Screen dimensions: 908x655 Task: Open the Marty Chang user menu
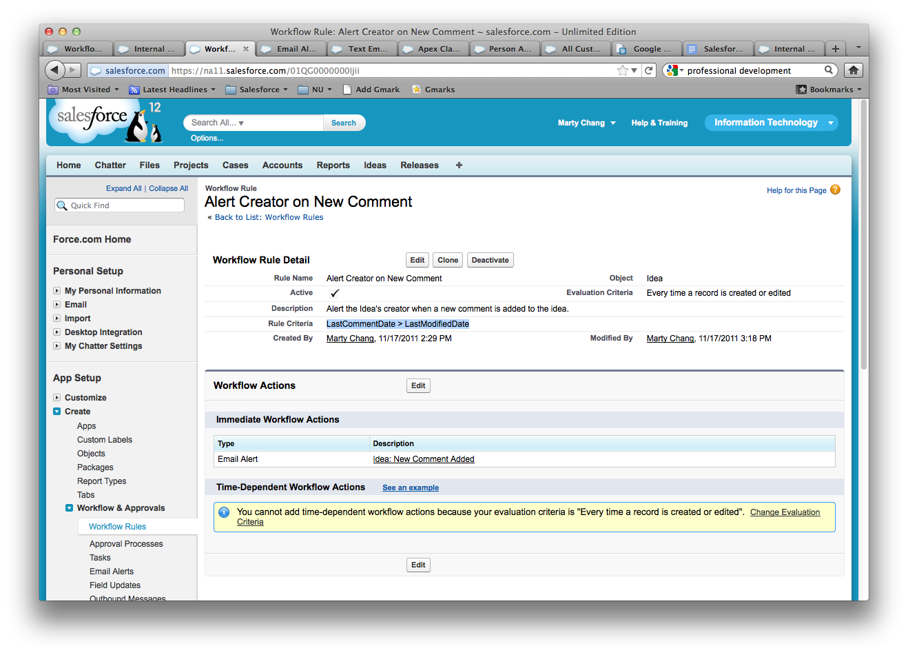click(586, 123)
